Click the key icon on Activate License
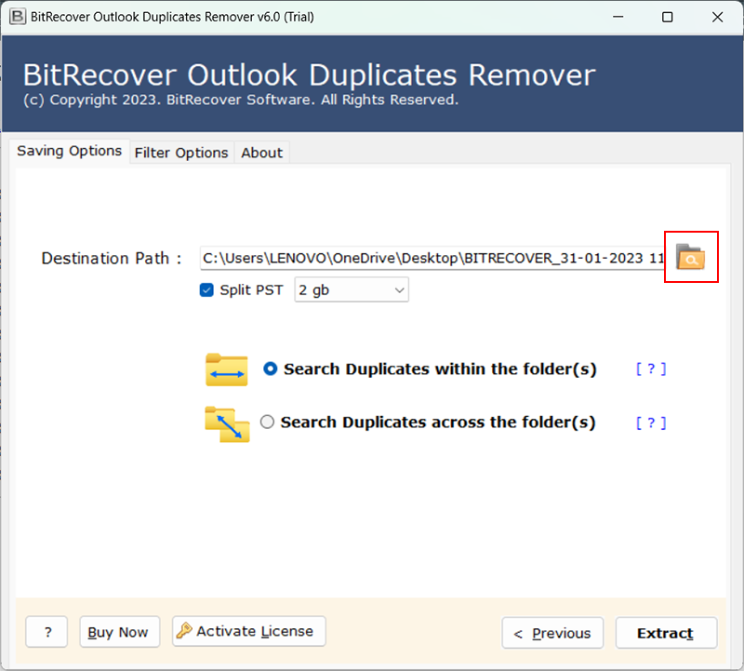 [x=183, y=631]
